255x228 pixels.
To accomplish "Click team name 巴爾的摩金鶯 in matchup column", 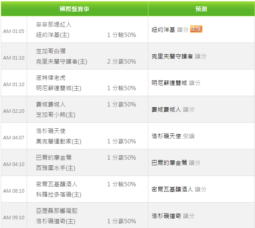I will (54, 158).
